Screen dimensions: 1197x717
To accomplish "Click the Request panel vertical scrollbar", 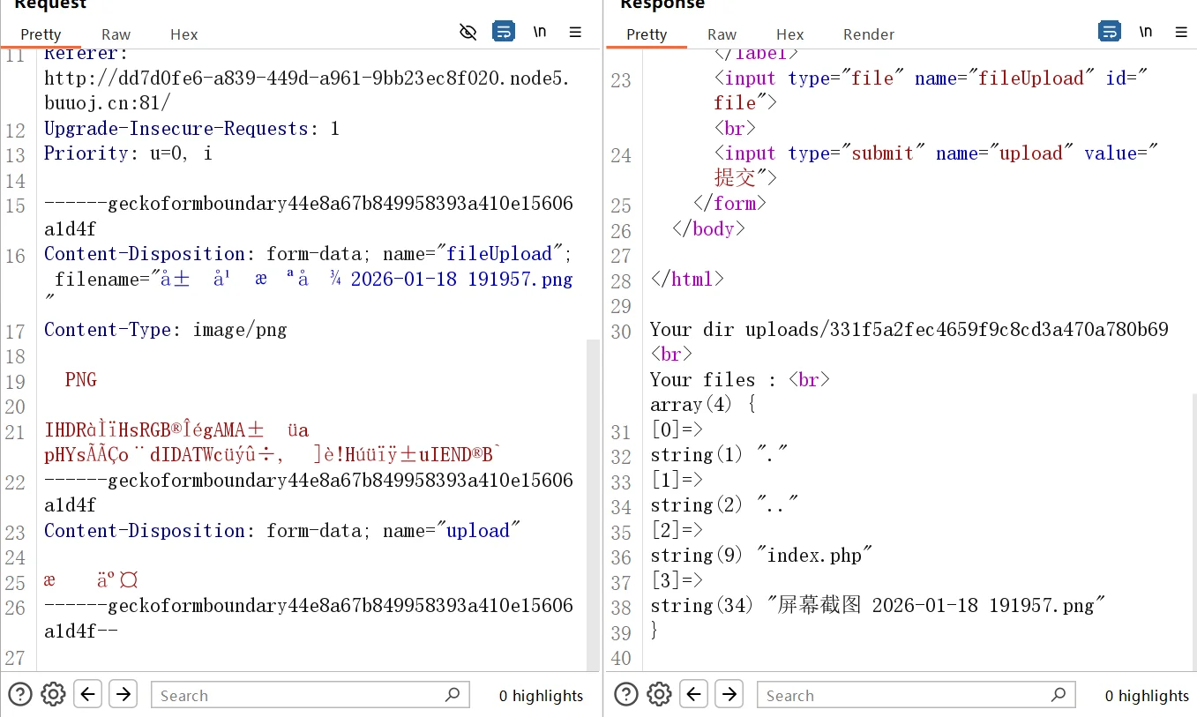I will 593,503.
